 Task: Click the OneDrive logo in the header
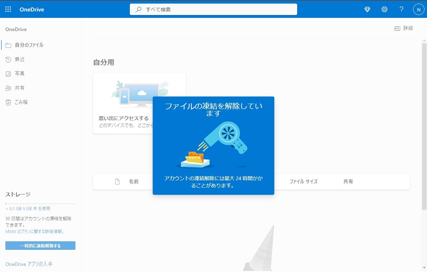[x=31, y=9]
